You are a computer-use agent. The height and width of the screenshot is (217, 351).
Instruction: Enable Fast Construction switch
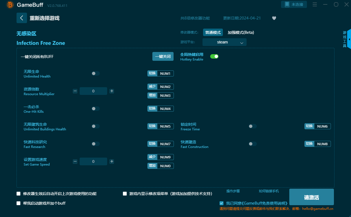pos(253,144)
